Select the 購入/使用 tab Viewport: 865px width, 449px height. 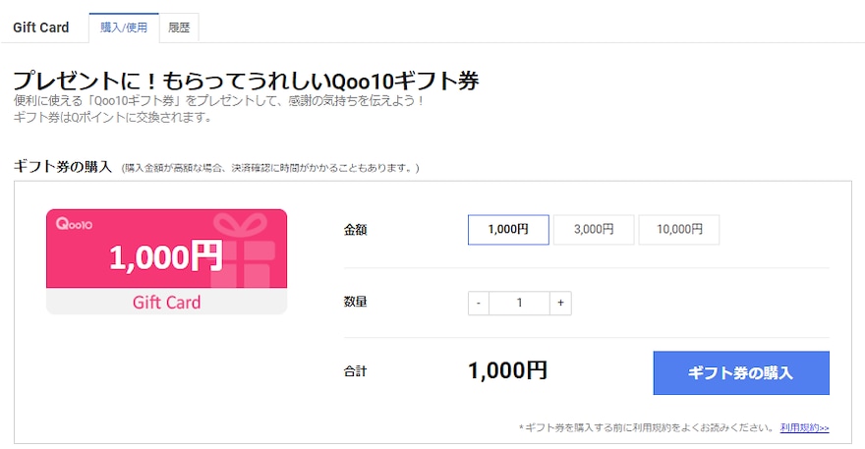[124, 28]
